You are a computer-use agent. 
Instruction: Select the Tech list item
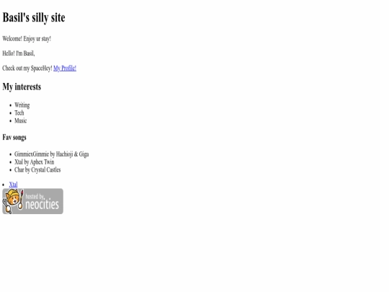(x=19, y=113)
